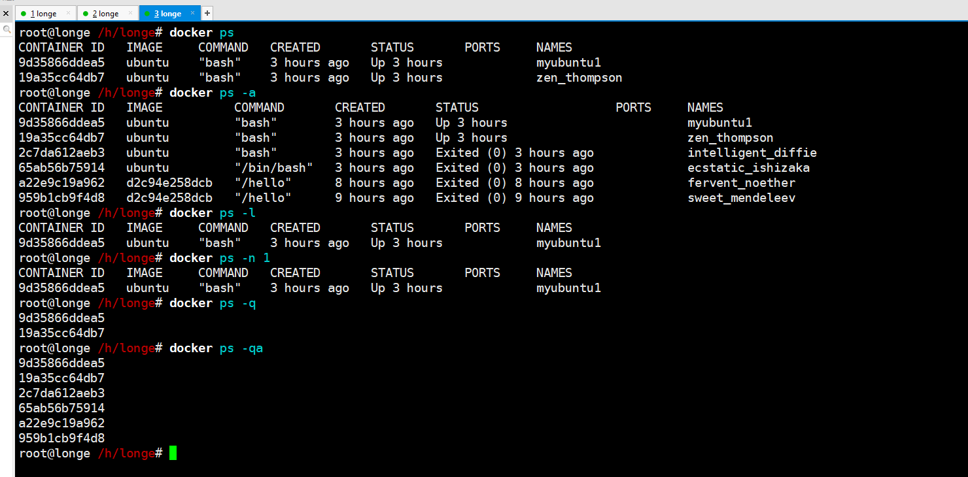Click 'Exited (0) 9 hours ago' status

pyautogui.click(x=515, y=198)
